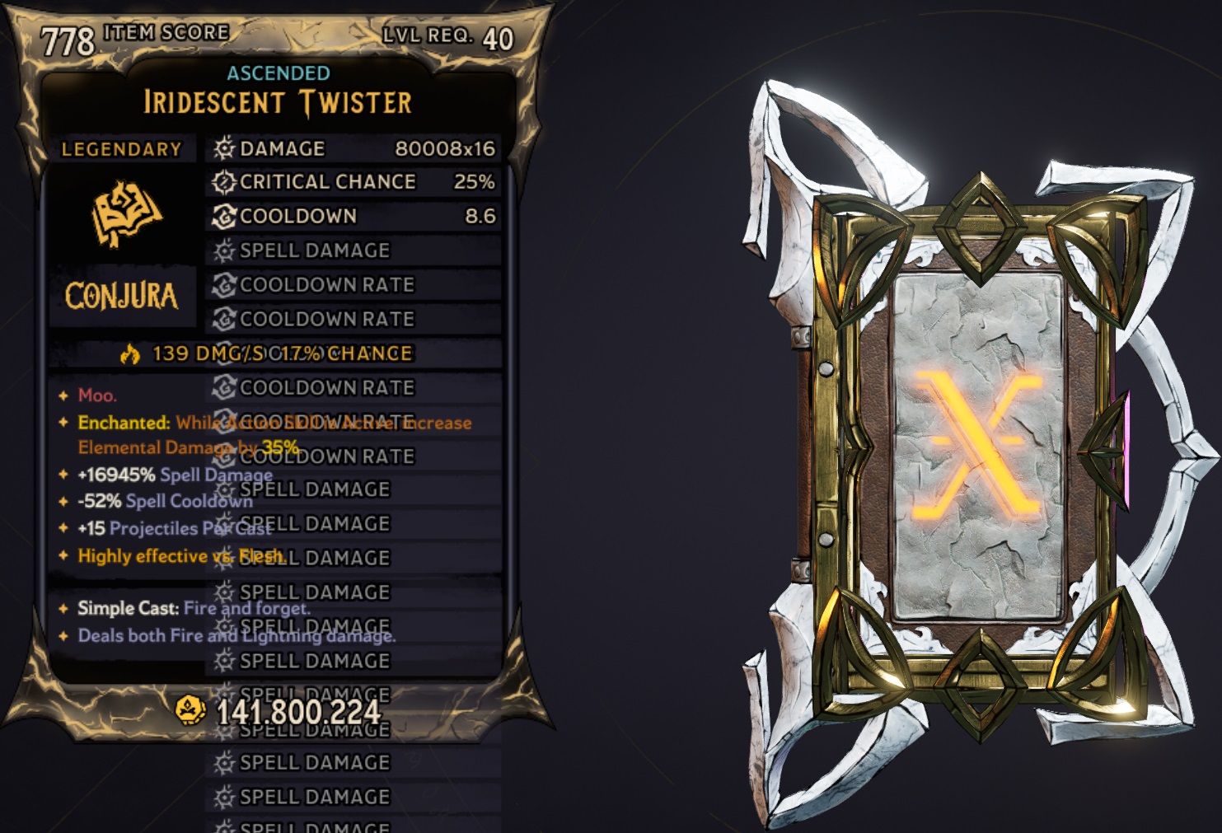Screen dimensions: 1222x833
Task: Click the Cooldown stat icon
Action: (224, 216)
